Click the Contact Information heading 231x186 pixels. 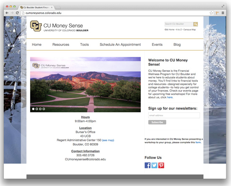[x=85, y=151]
